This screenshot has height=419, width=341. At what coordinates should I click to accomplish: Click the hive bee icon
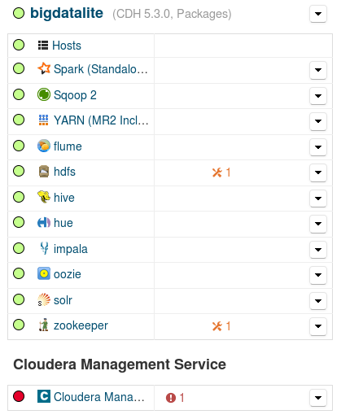tap(44, 197)
